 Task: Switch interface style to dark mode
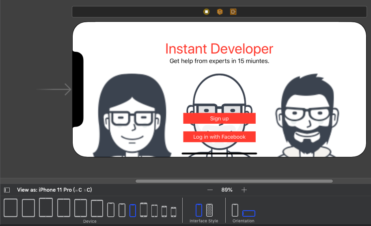pyautogui.click(x=209, y=210)
